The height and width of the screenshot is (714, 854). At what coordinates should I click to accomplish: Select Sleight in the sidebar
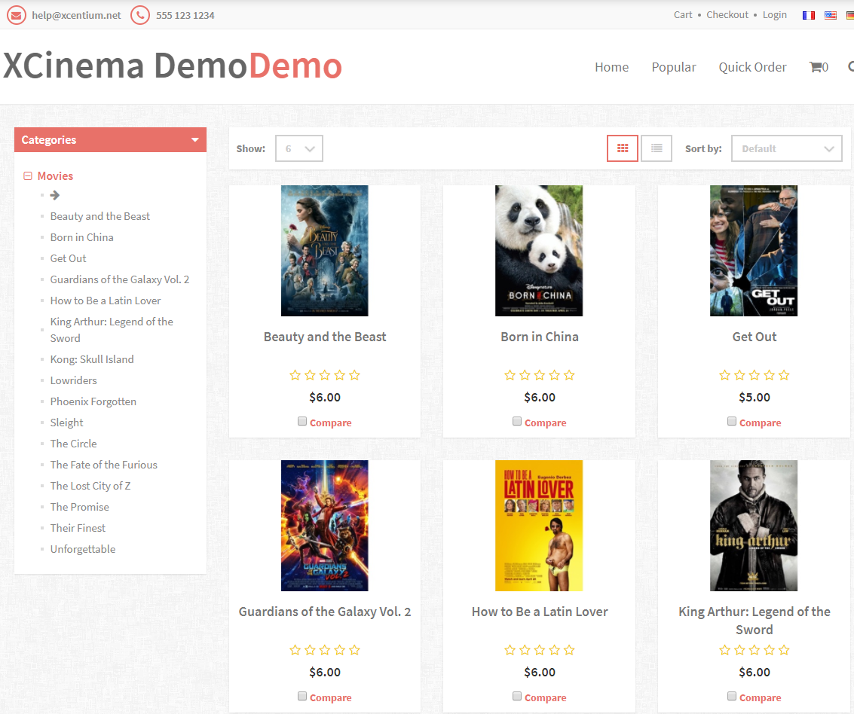[66, 423]
